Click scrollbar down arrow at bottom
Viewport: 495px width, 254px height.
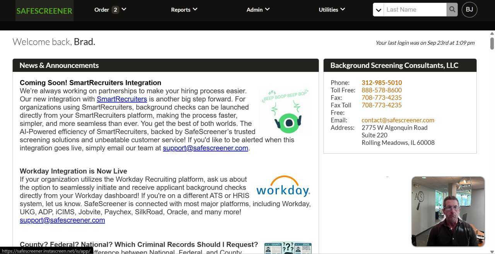coord(492,251)
